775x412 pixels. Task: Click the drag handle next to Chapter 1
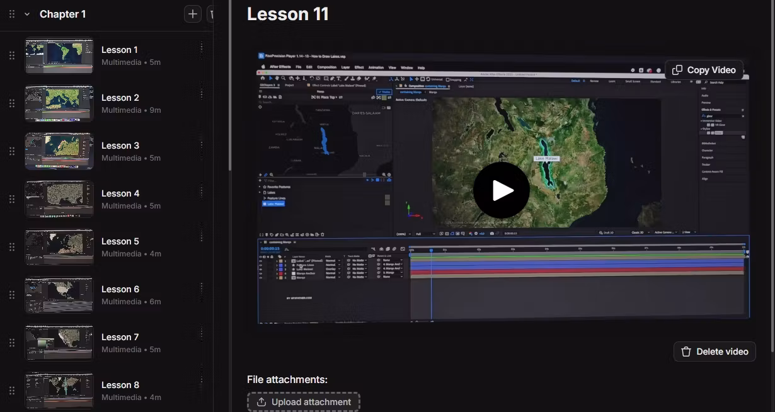tap(11, 14)
